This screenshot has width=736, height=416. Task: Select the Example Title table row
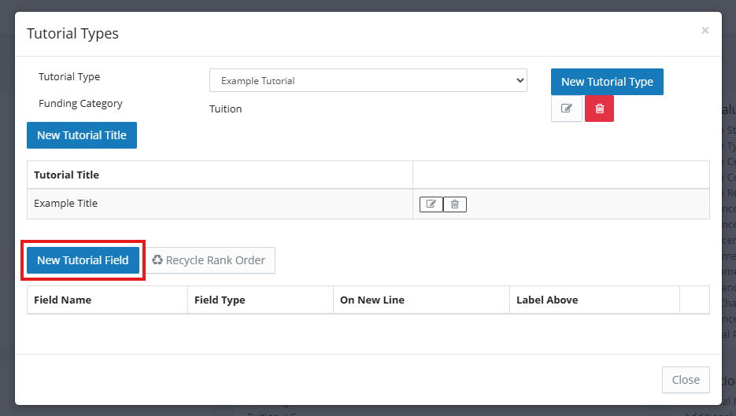click(66, 204)
